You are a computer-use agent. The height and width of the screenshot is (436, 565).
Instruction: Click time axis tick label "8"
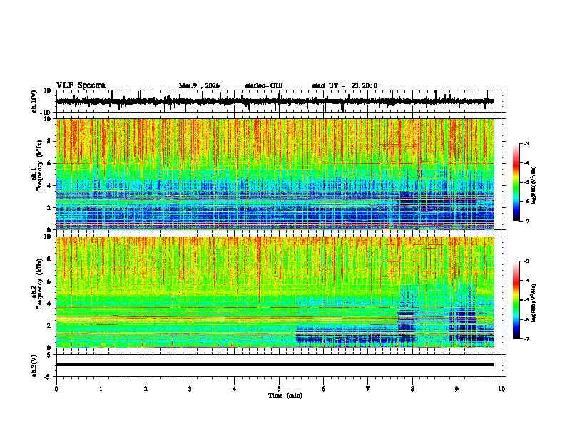(x=412, y=389)
